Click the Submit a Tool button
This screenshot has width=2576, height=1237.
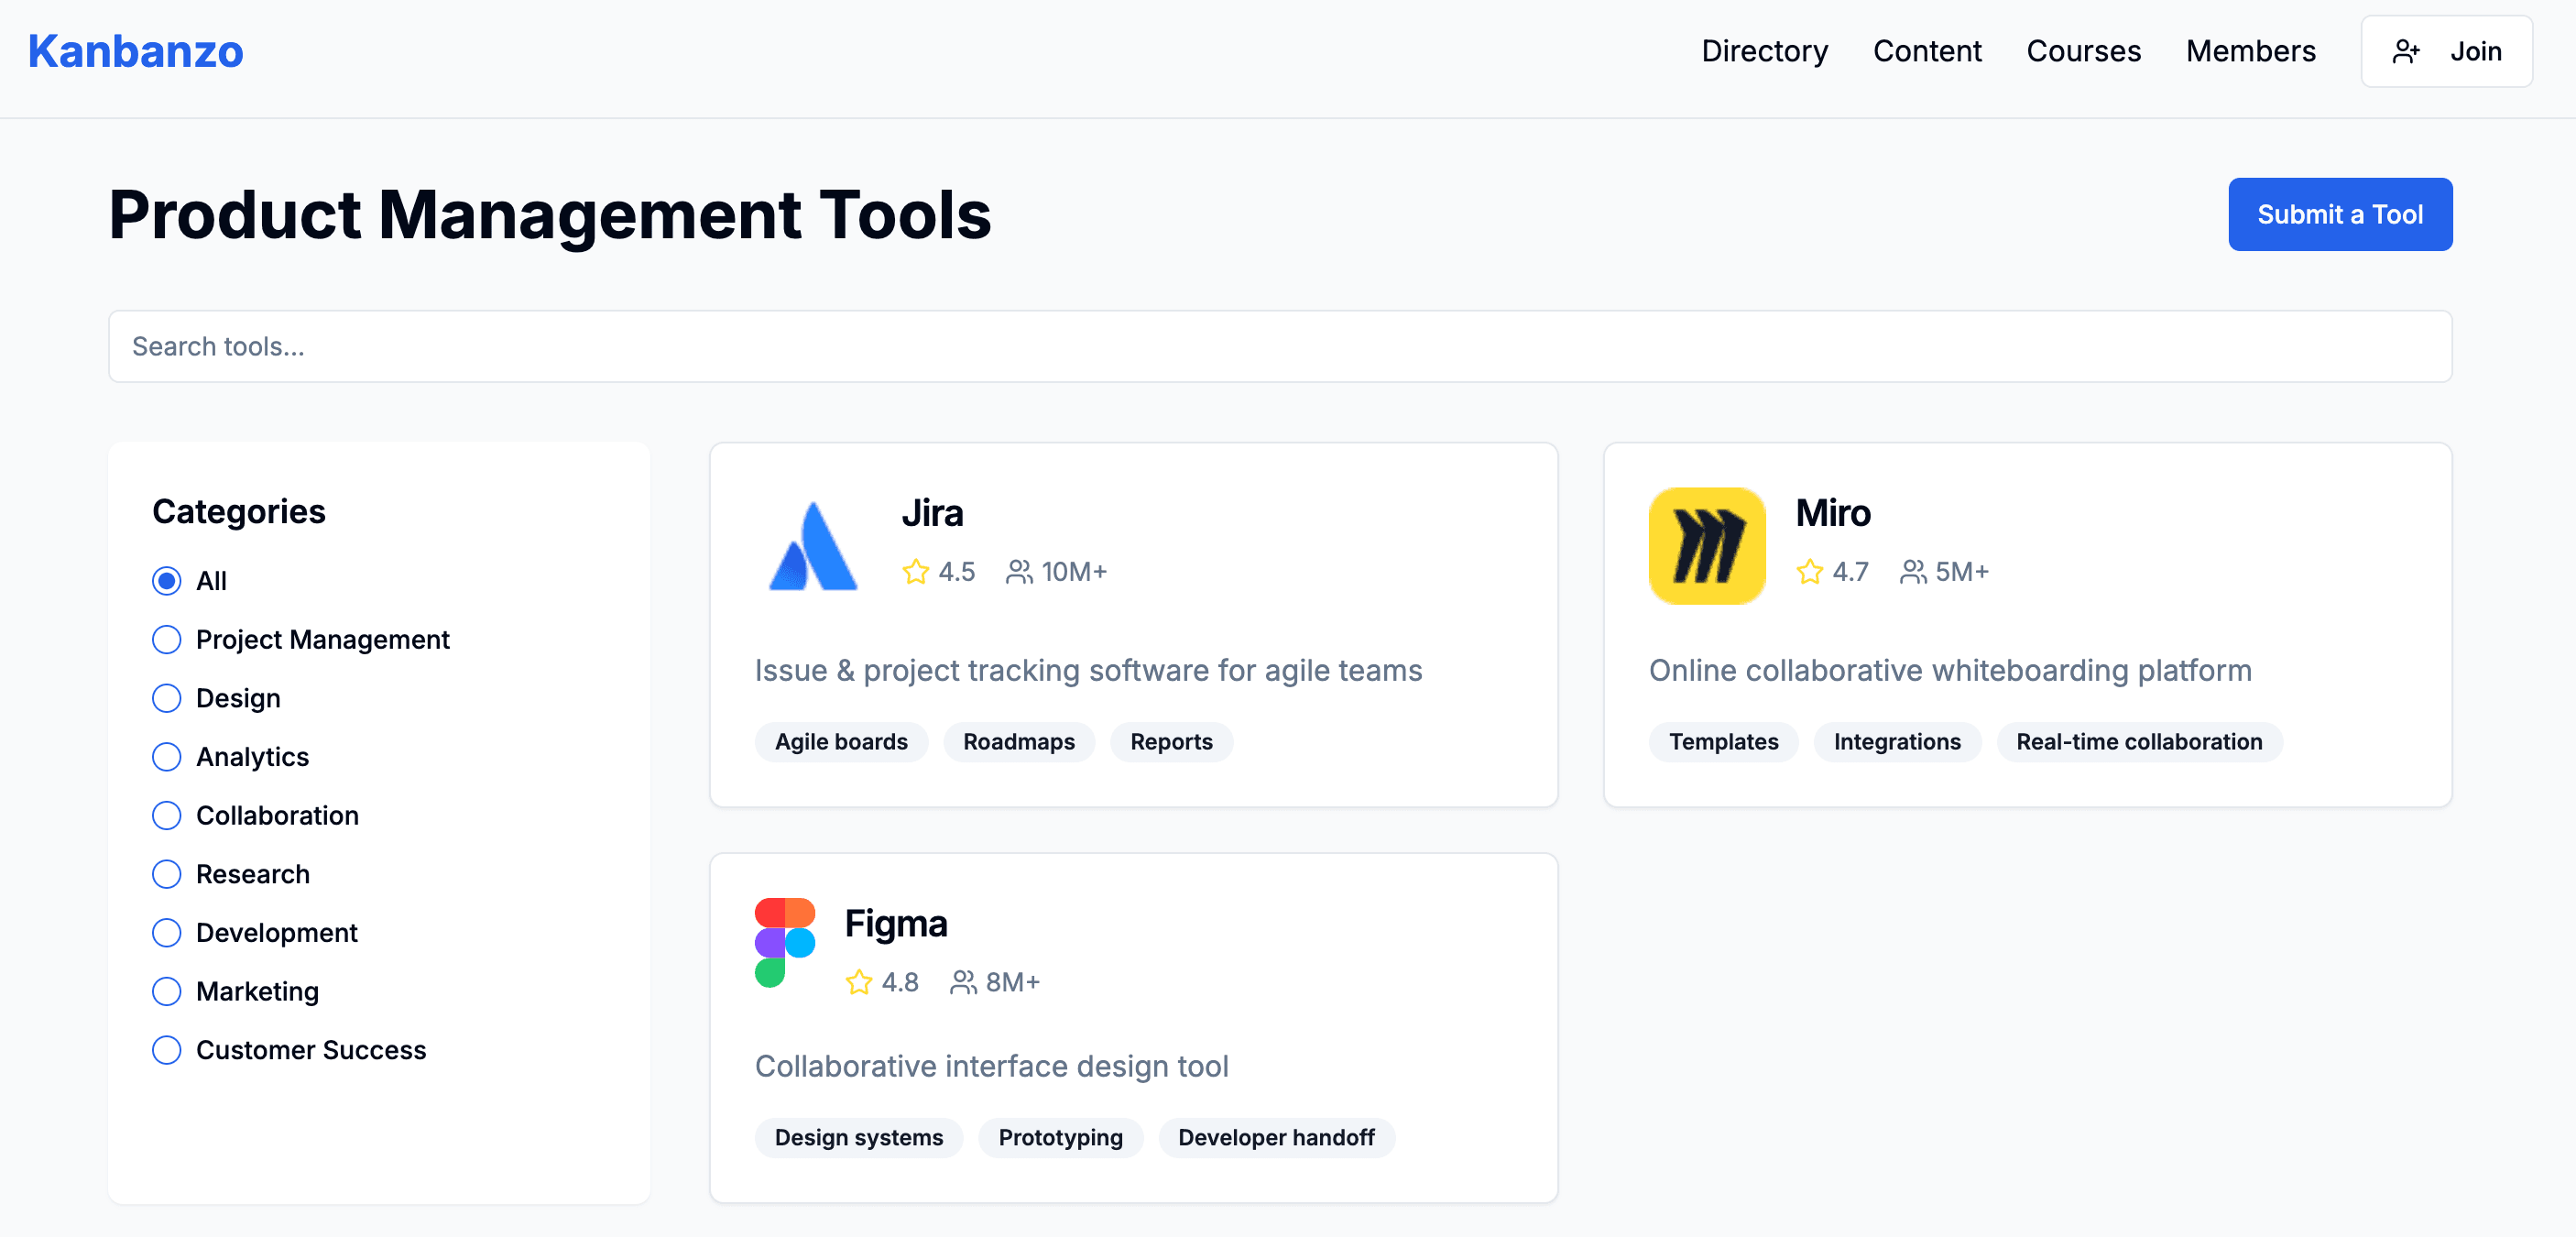click(2340, 215)
